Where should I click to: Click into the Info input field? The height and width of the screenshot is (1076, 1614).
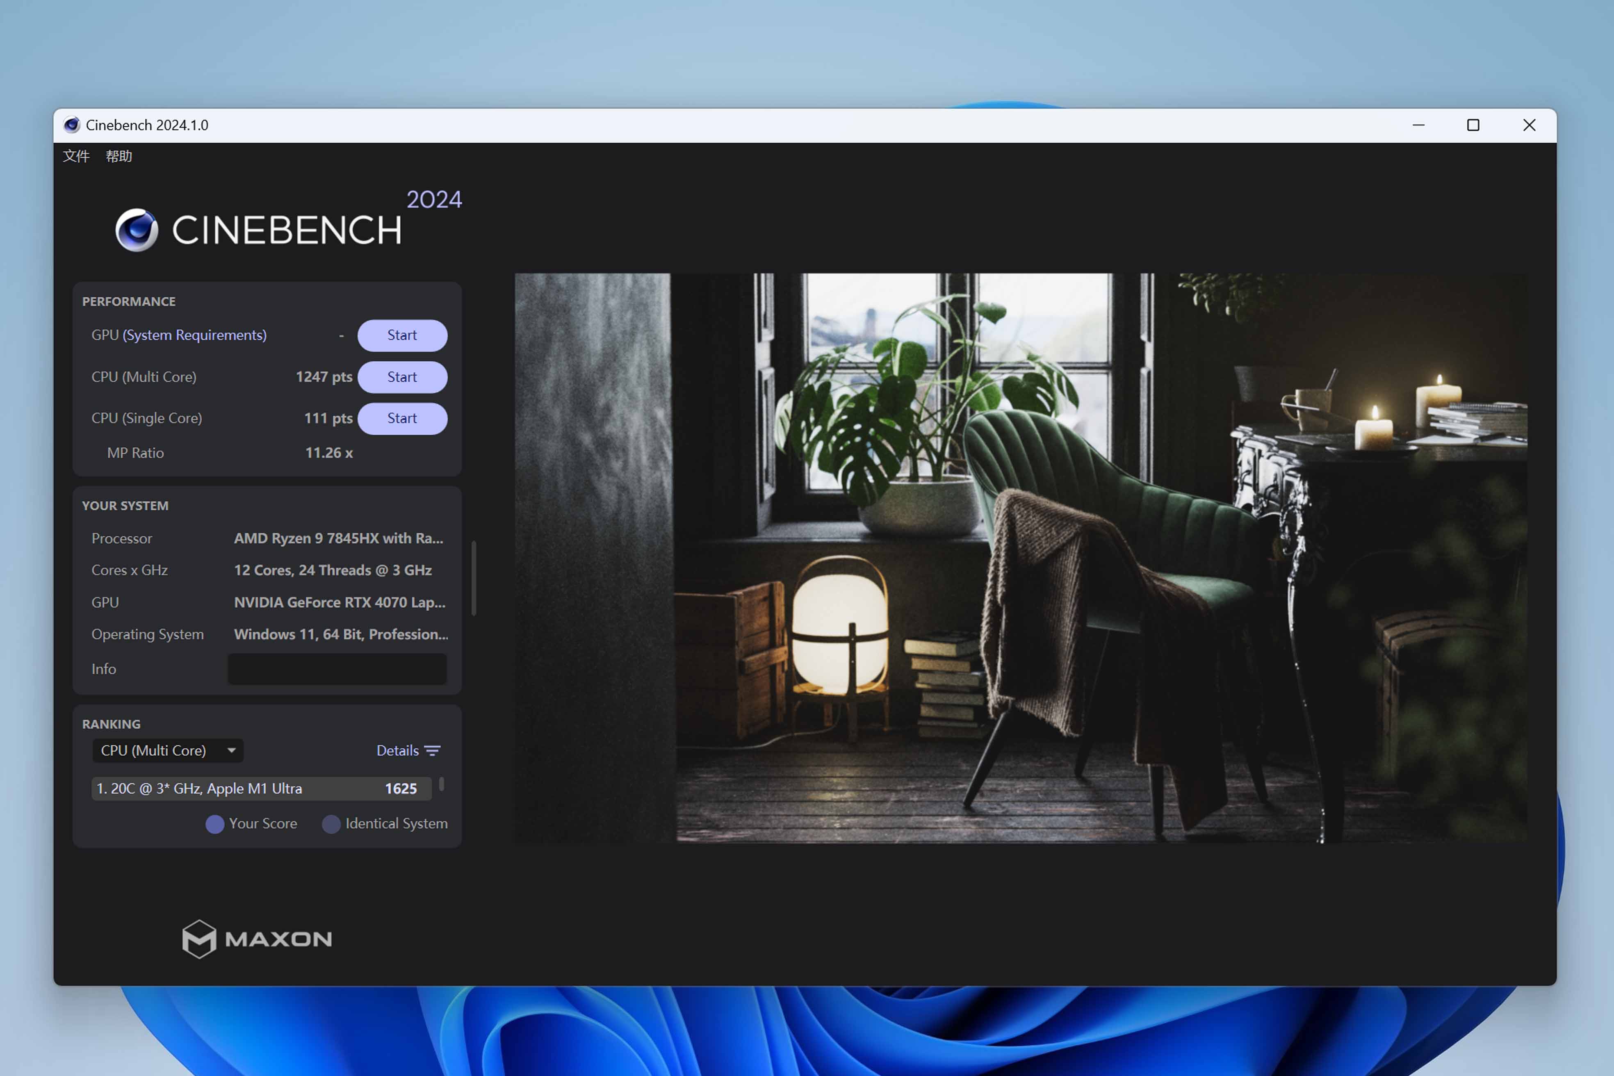point(337,669)
